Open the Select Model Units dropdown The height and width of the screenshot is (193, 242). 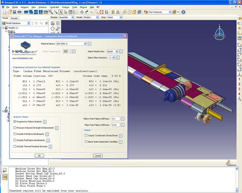pyautogui.click(x=117, y=51)
